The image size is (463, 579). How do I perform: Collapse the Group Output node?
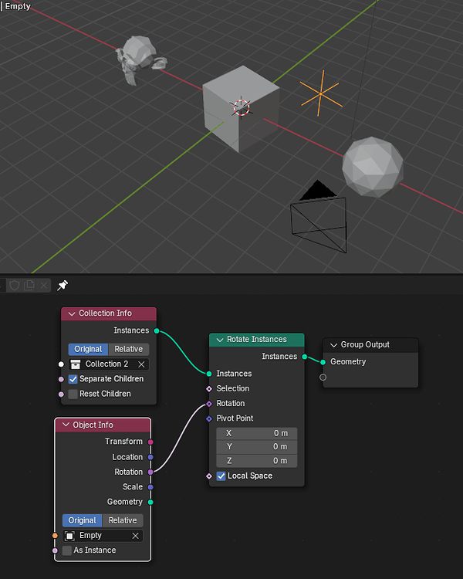(x=334, y=345)
